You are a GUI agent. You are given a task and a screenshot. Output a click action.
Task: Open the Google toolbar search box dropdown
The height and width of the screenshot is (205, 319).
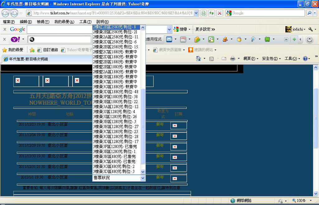coord(169,30)
